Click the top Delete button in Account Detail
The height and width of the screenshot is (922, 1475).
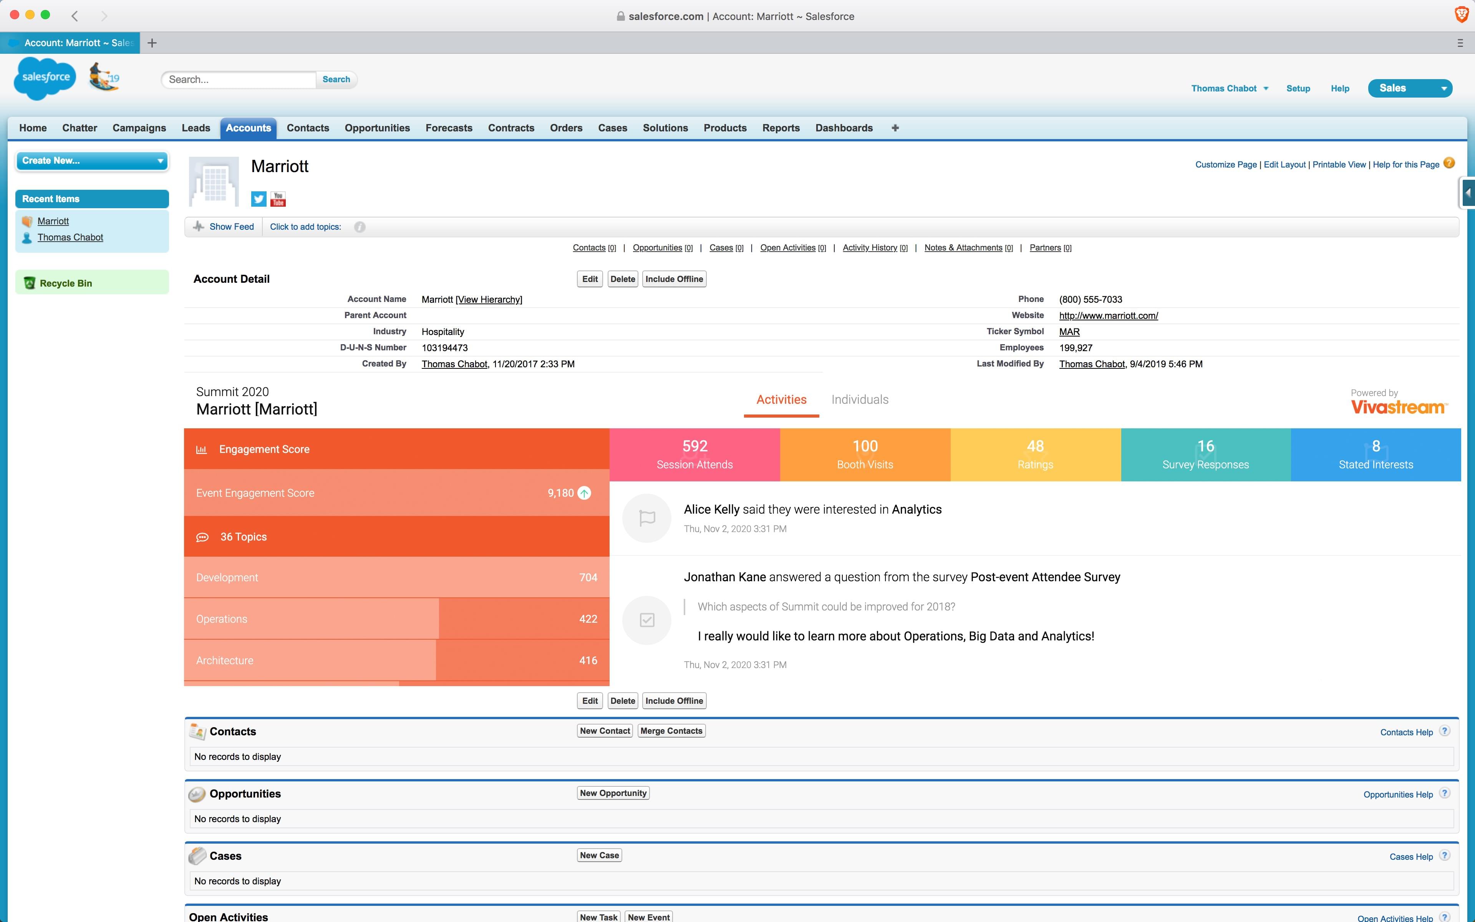tap(622, 279)
